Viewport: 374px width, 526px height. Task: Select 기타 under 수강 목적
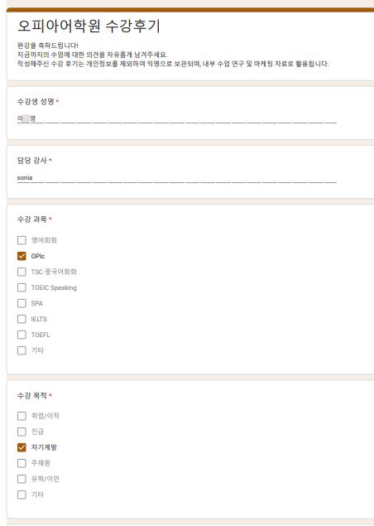tap(22, 495)
